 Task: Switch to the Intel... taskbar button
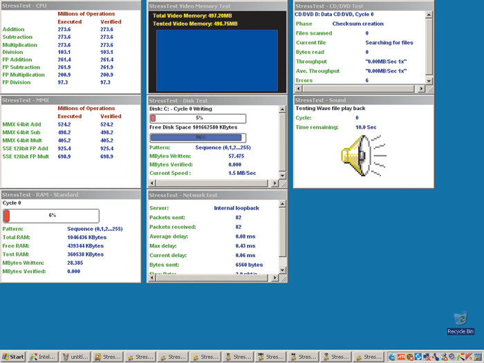click(43, 357)
